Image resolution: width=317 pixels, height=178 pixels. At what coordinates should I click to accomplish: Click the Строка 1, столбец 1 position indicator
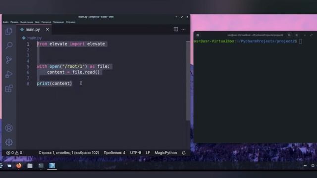coord(69,153)
